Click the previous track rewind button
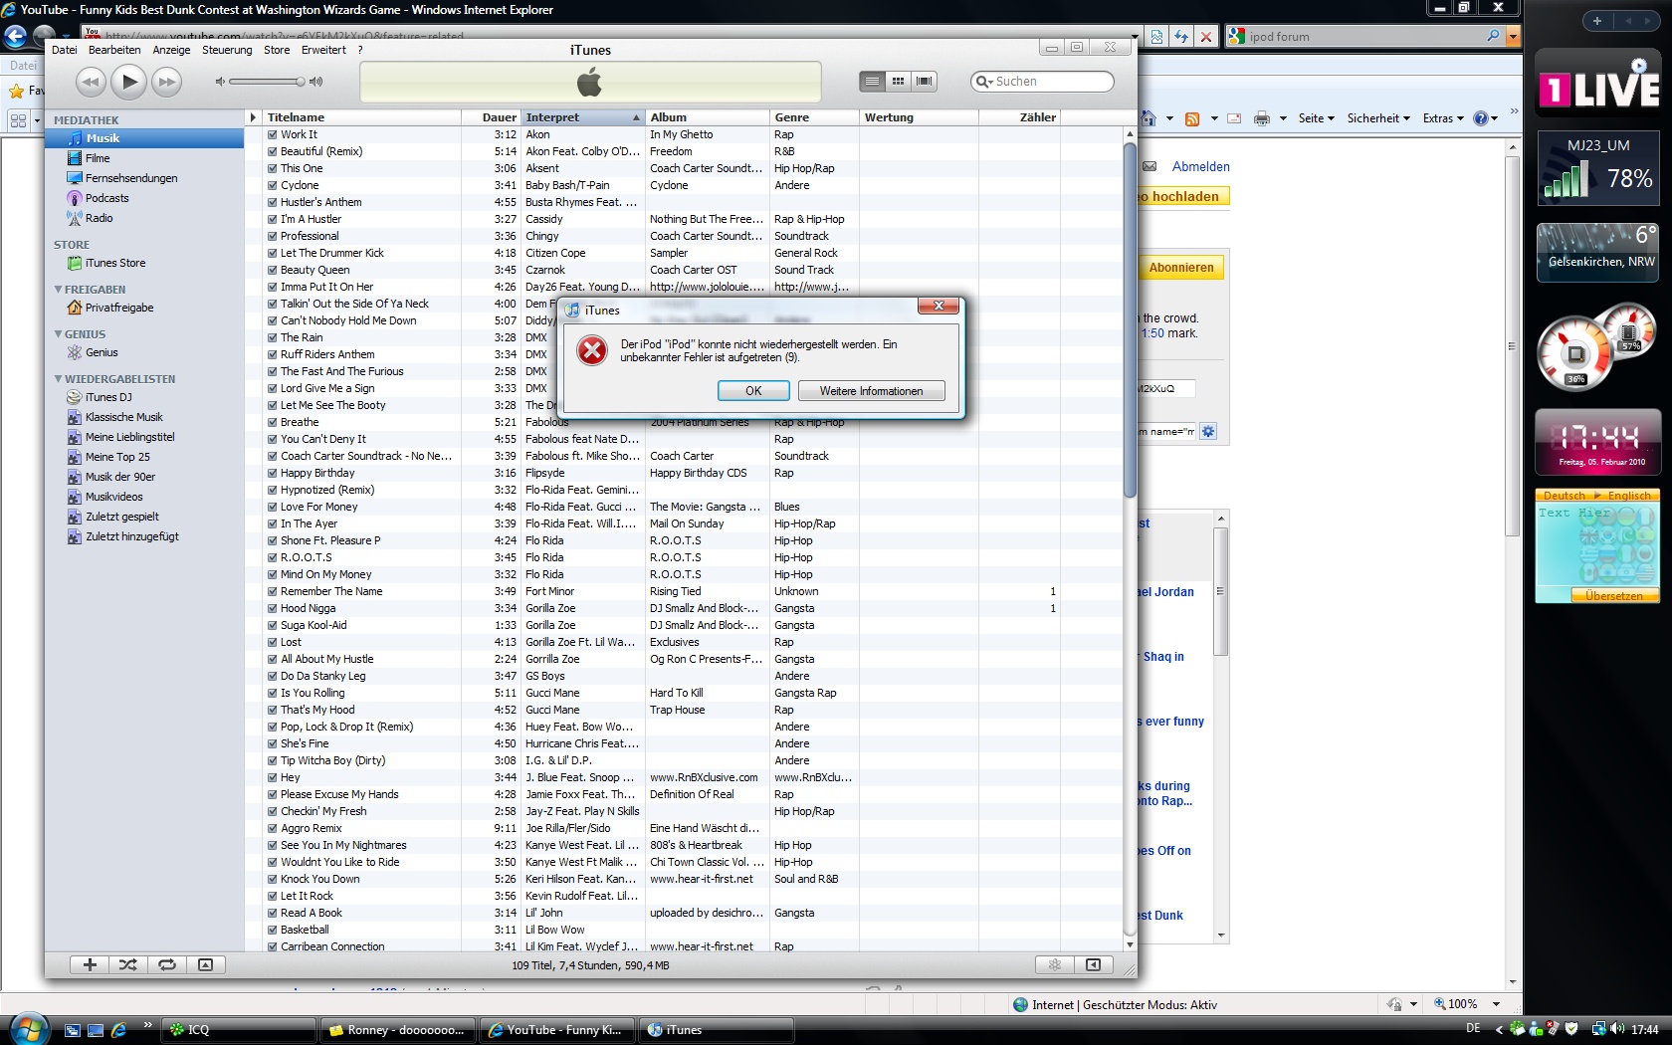 (x=91, y=82)
